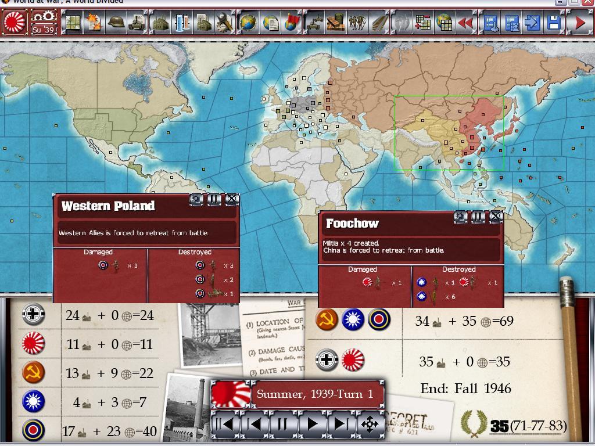The height and width of the screenshot is (446, 595).
Task: Click the German cross emblem production row
Action: tap(33, 314)
